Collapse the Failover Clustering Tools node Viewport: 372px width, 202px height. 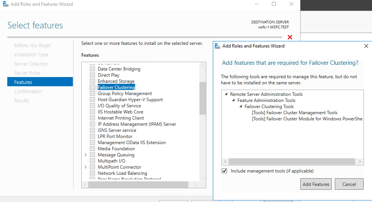click(x=241, y=107)
